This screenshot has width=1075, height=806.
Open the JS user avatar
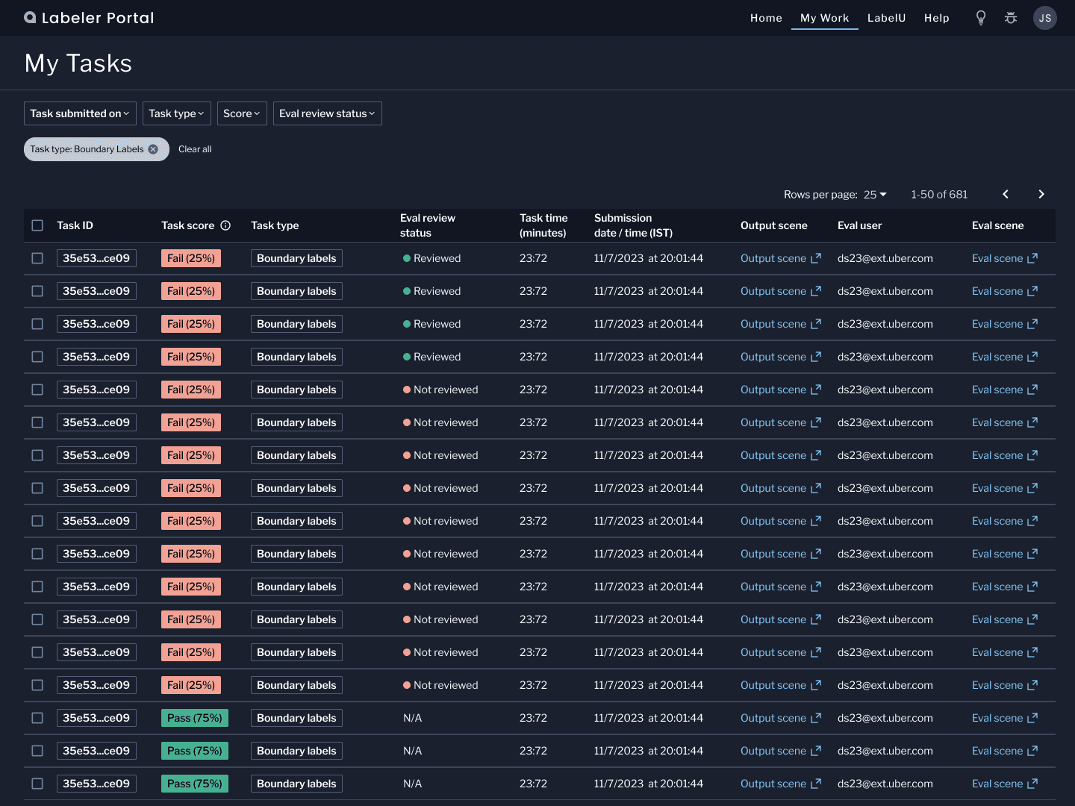[x=1045, y=18]
